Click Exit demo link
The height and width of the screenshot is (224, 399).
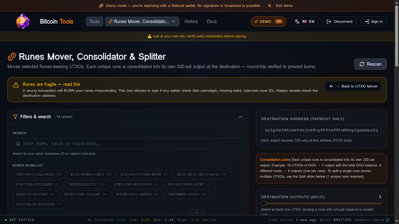pyautogui.click(x=284, y=6)
